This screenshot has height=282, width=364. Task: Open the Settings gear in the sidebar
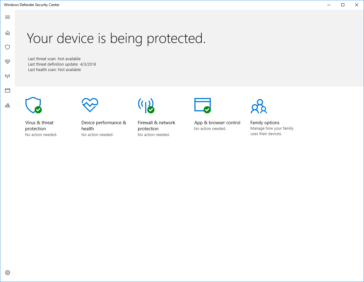(x=8, y=273)
